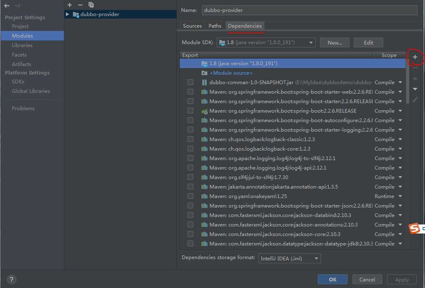Click the back navigation arrow
This screenshot has width=425, height=288.
pyautogui.click(x=7, y=6)
